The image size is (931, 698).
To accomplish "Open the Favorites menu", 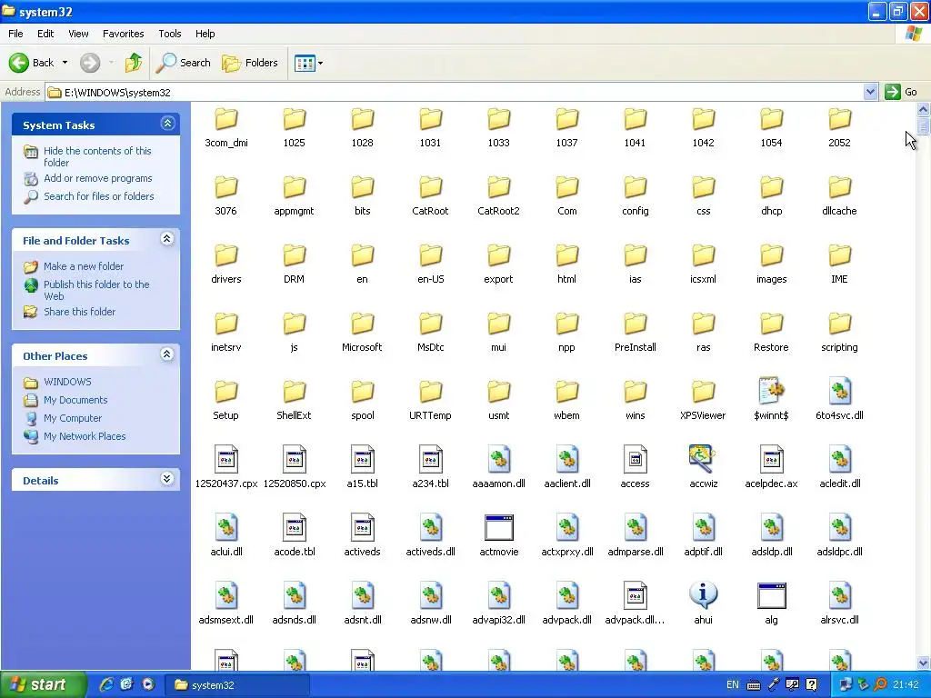I will pyautogui.click(x=124, y=34).
